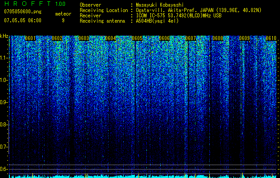Image resolution: width=280 pixels, height=178 pixels.
Task: Click the yellow meteor tick in minute 0609
Action: tap(242, 175)
